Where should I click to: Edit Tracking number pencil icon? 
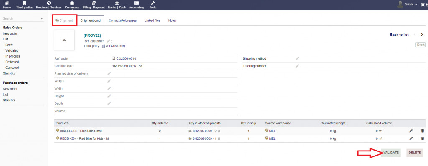click(298, 66)
